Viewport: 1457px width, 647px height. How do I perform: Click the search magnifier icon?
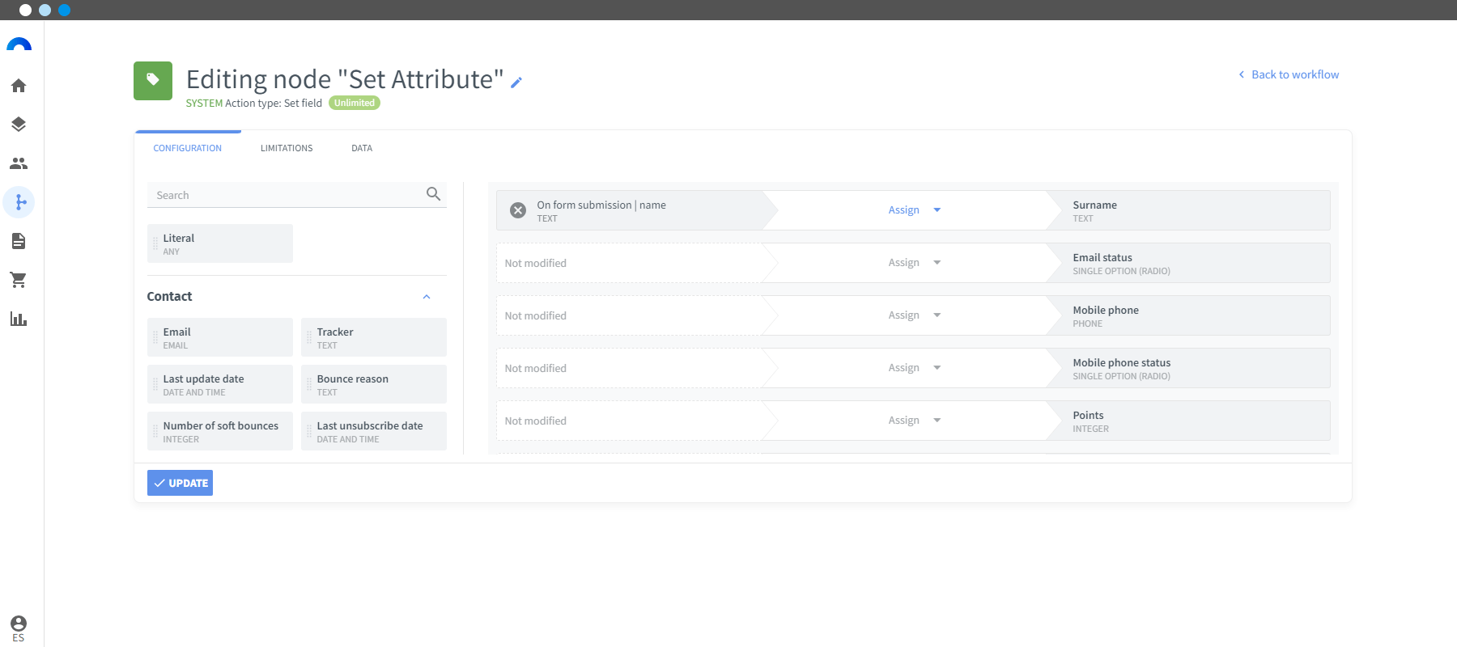[x=434, y=194]
